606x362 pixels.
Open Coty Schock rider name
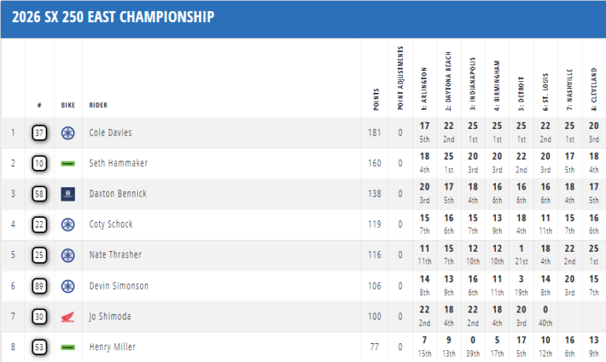click(112, 224)
